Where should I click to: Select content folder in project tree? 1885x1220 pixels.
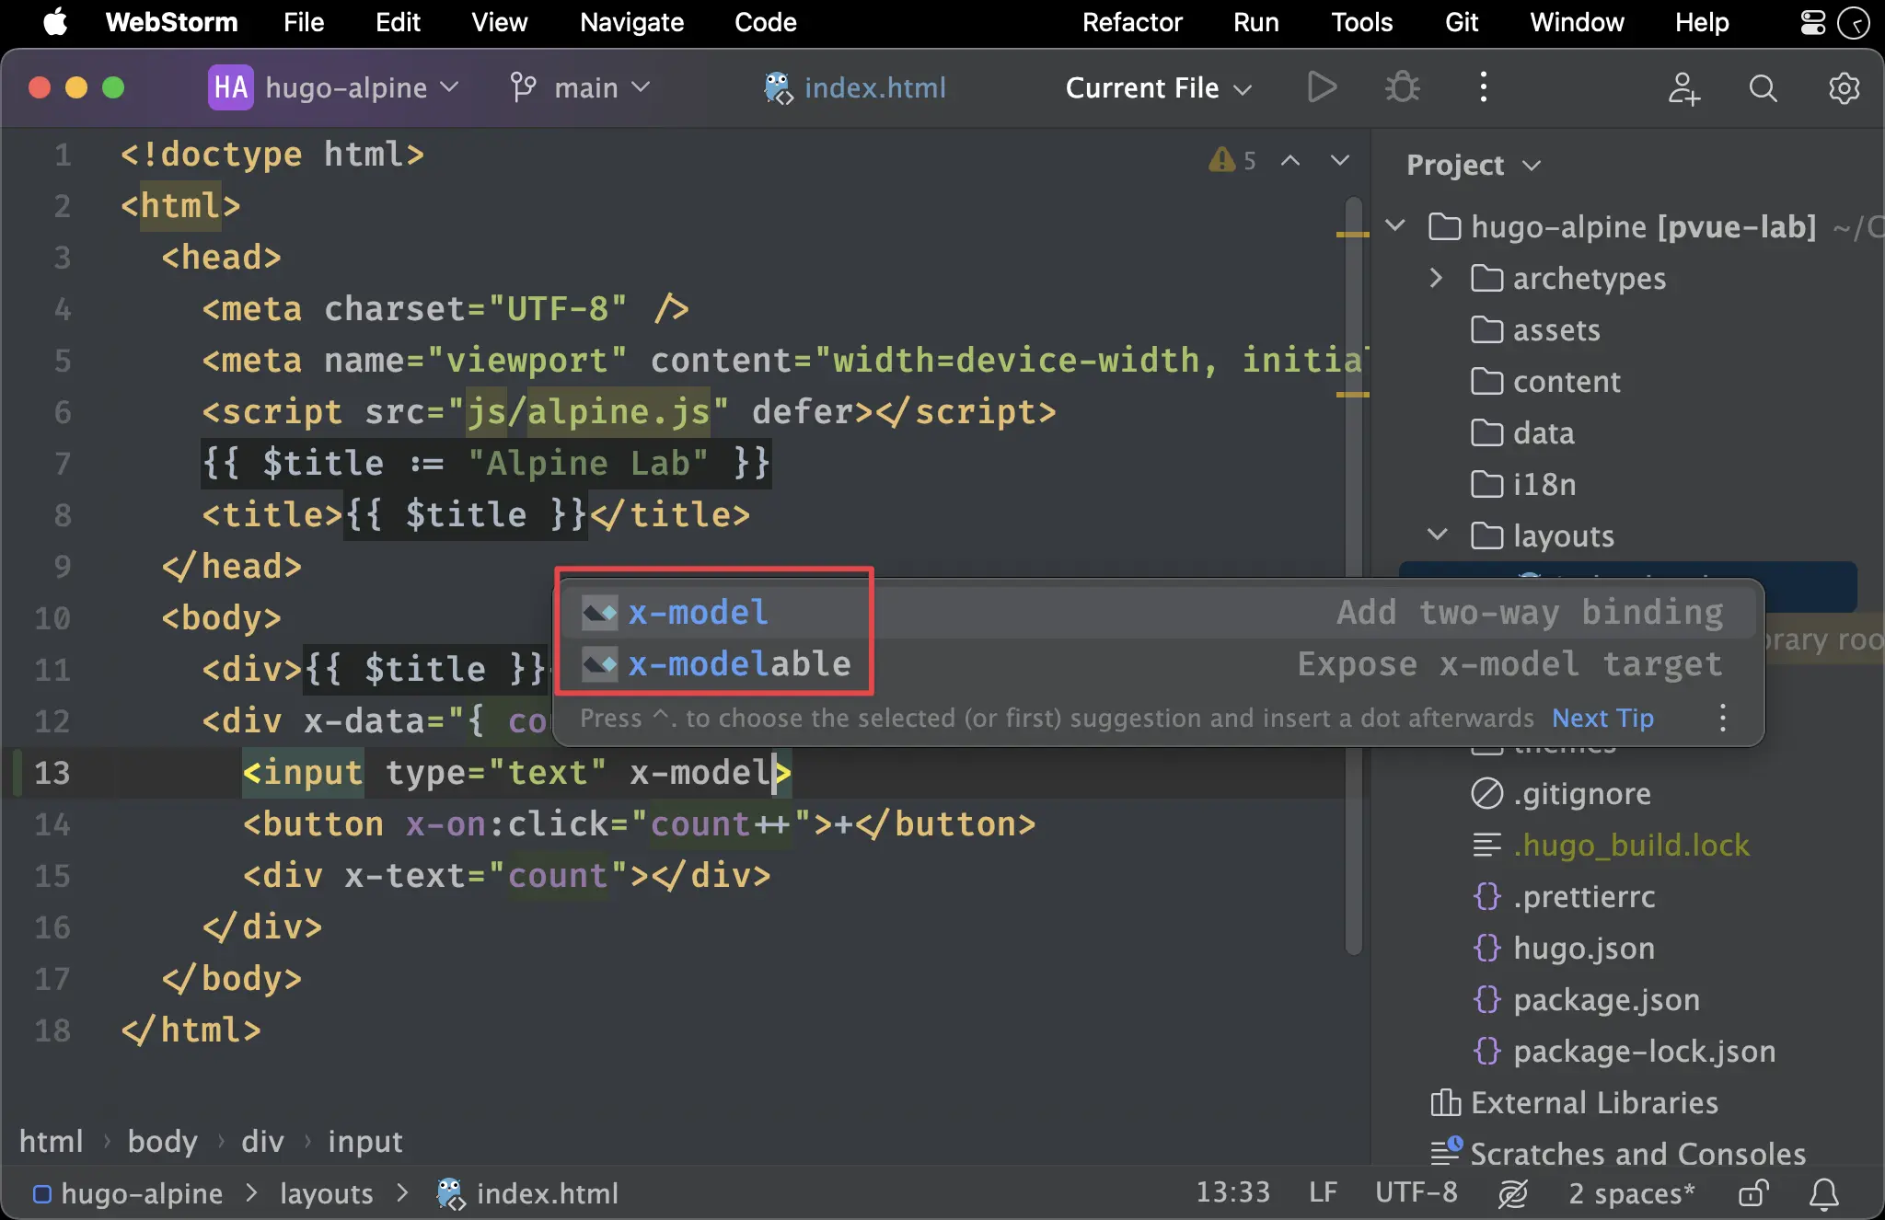pyautogui.click(x=1567, y=381)
